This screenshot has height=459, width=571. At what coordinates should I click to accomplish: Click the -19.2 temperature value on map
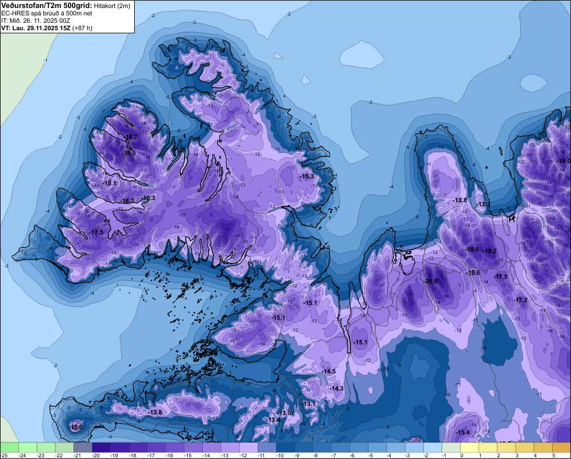pyautogui.click(x=490, y=250)
